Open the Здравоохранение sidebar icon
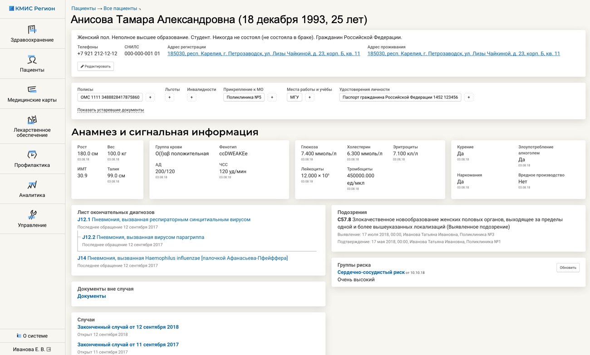The height and width of the screenshot is (355, 590). tap(32, 30)
